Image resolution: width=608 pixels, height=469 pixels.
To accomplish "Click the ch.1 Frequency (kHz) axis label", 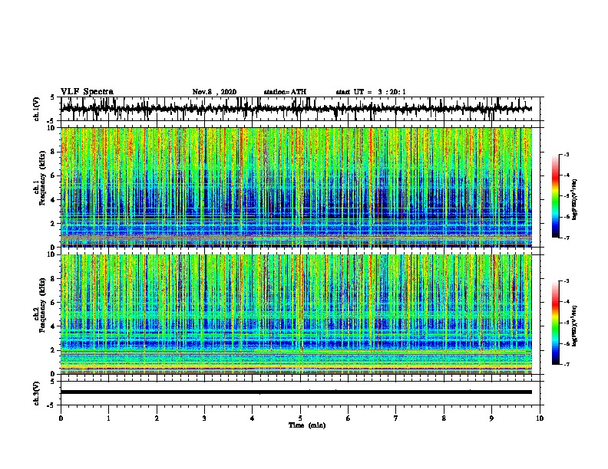I will point(39,178).
